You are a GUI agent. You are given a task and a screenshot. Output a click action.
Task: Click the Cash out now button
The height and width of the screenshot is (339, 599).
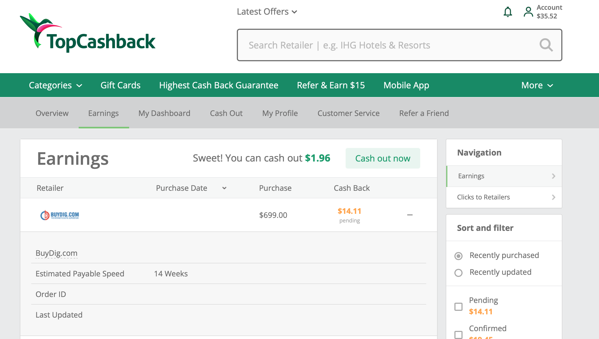coord(383,158)
